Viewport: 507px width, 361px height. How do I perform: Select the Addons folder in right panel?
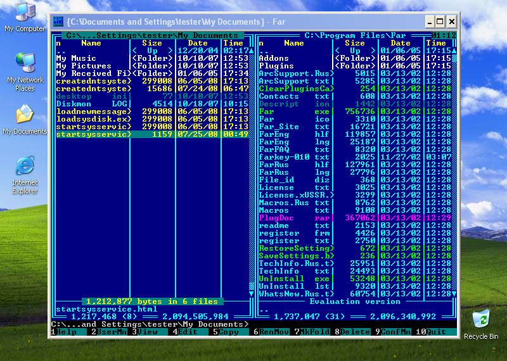tap(355, 58)
